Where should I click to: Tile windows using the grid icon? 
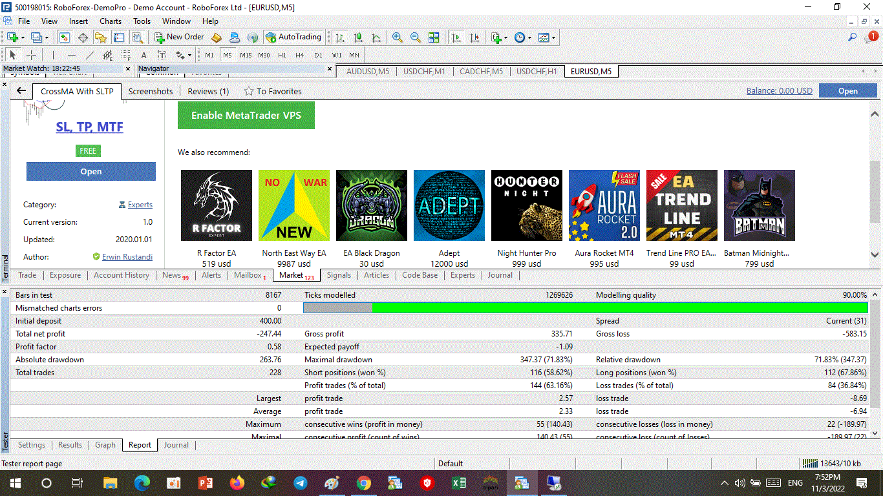coord(434,37)
